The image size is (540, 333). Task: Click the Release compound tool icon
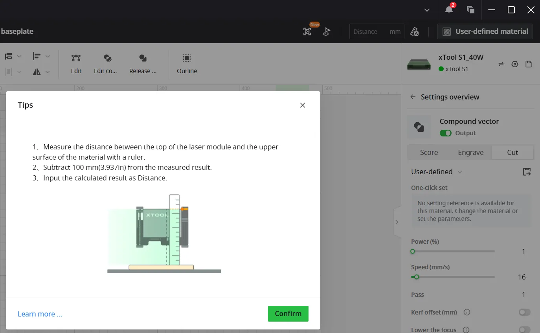tap(143, 58)
